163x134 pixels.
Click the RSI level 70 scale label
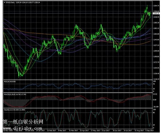click(154, 84)
